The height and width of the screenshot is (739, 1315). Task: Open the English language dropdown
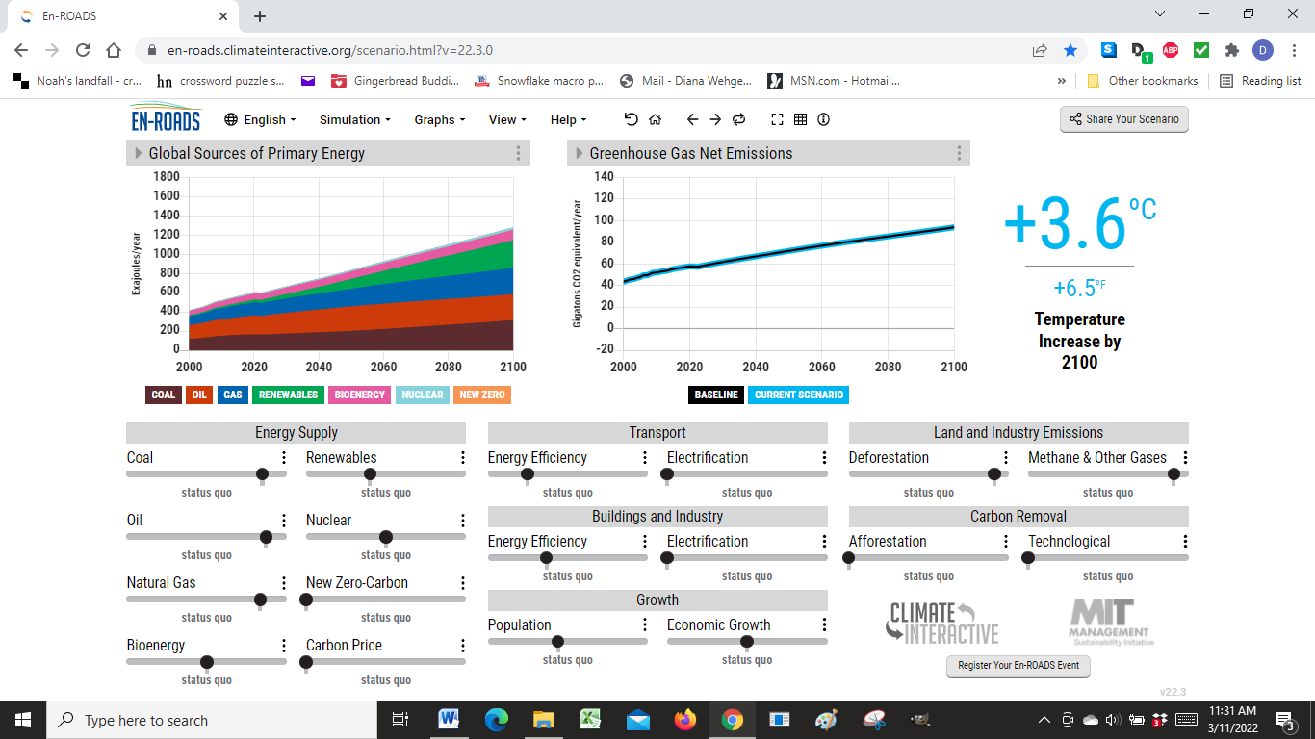pyautogui.click(x=260, y=119)
